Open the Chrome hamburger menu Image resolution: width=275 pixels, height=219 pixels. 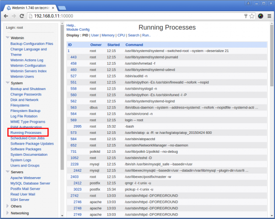269,16
